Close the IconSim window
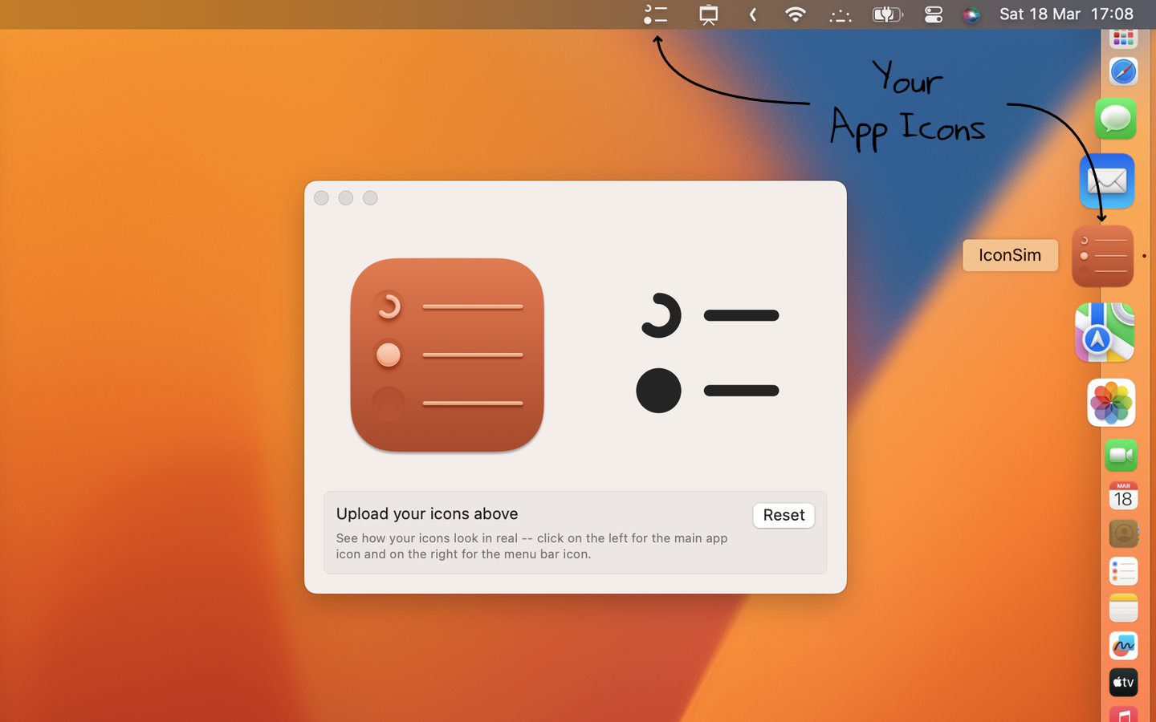The width and height of the screenshot is (1156, 722). (x=321, y=198)
